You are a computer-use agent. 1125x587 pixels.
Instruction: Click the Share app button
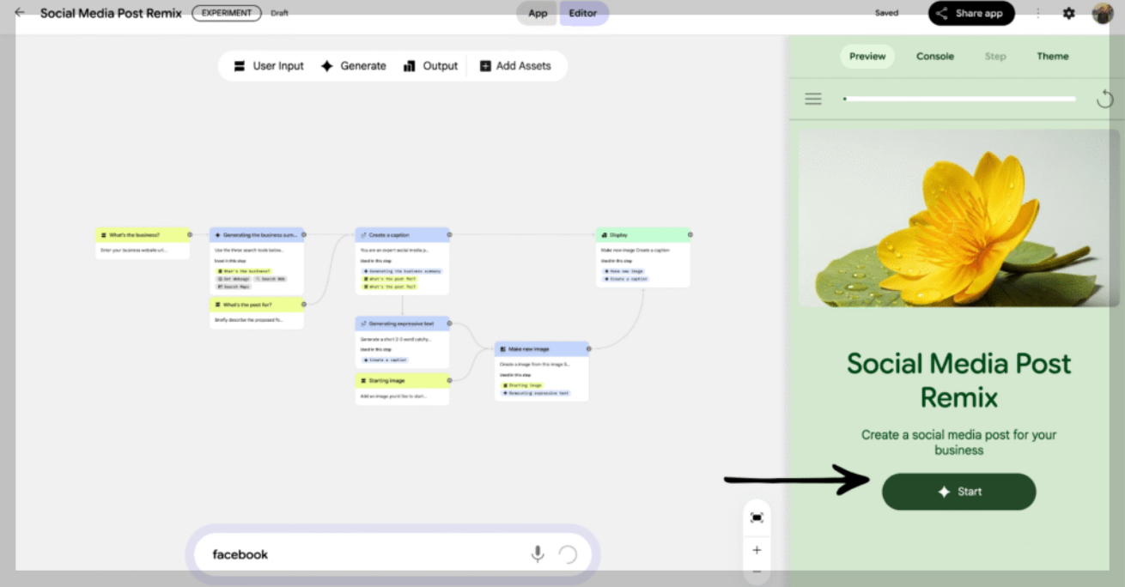971,14
